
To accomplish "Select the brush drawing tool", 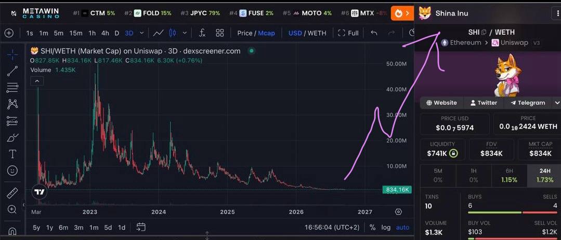I will tap(12, 138).
